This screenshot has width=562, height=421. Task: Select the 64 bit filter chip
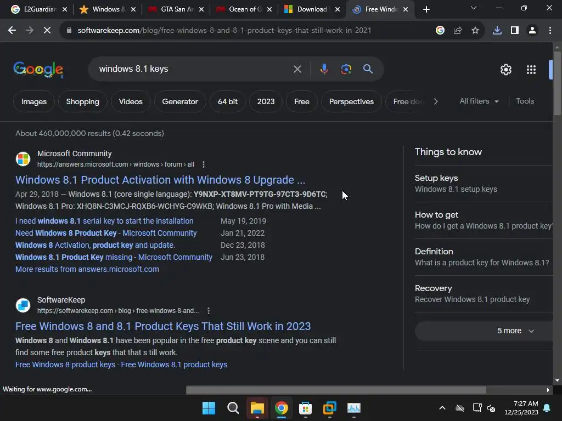click(228, 101)
